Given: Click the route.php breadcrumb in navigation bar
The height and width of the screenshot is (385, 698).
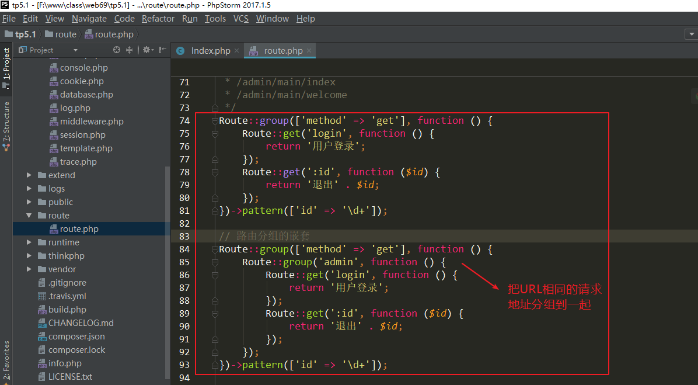Looking at the screenshot, I should tap(109, 34).
